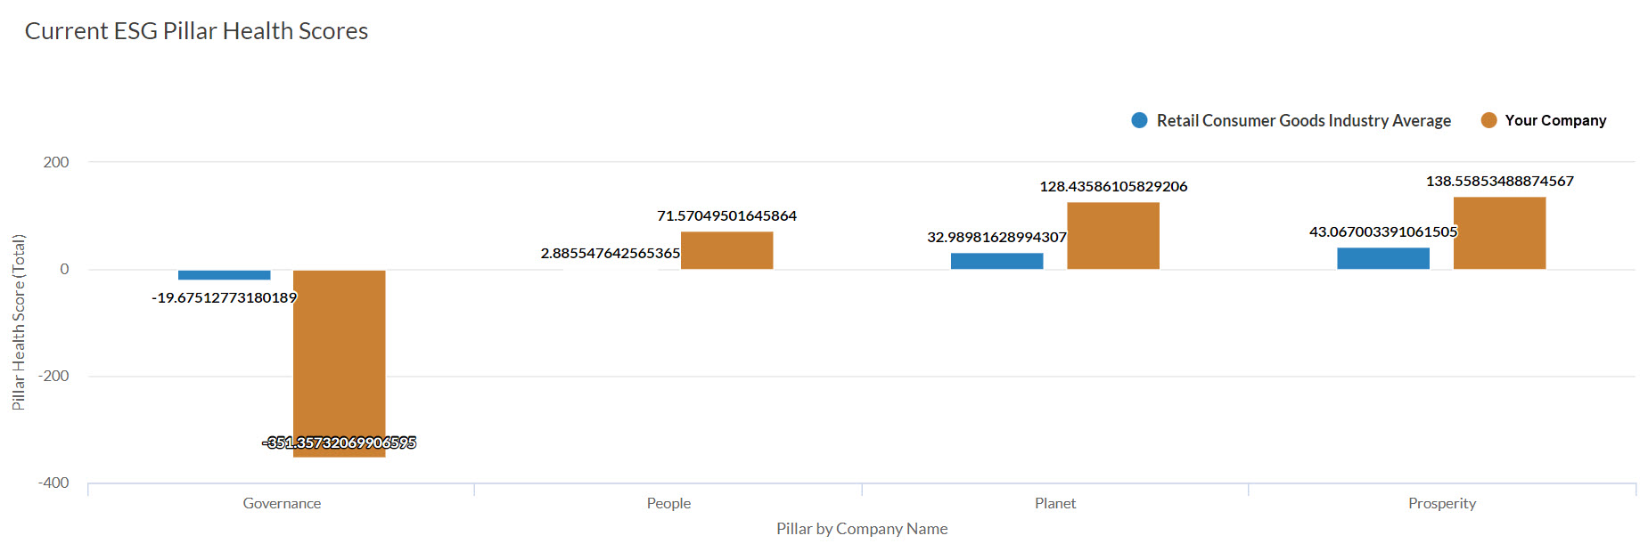
Task: Click the People axis label
Action: point(668,503)
